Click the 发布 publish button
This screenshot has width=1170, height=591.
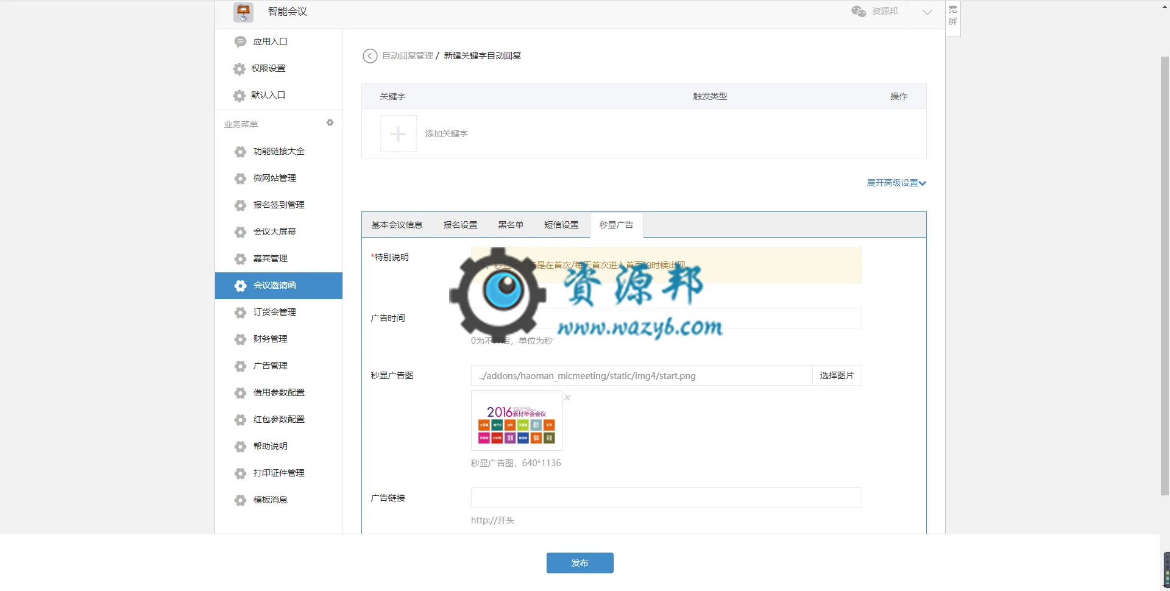pos(580,563)
